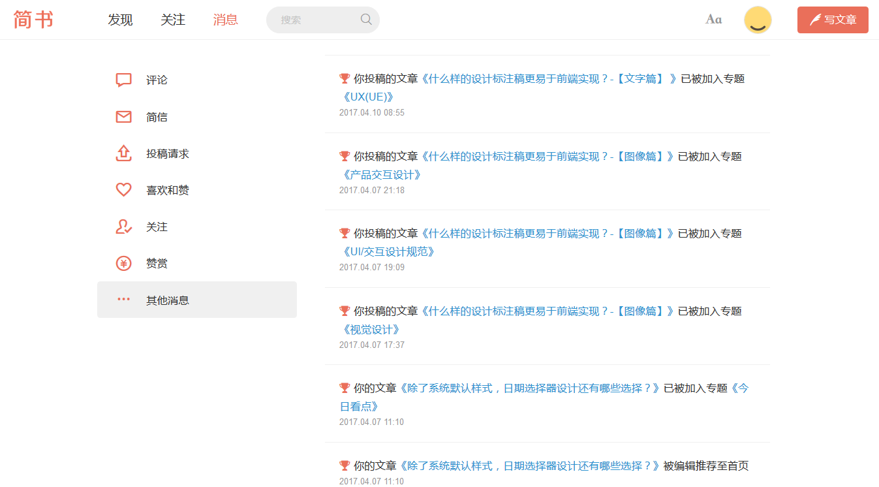Image resolution: width=879 pixels, height=487 pixels.
Task: Click the timestamp 2017.04.07 21:18
Action: pyautogui.click(x=372, y=190)
